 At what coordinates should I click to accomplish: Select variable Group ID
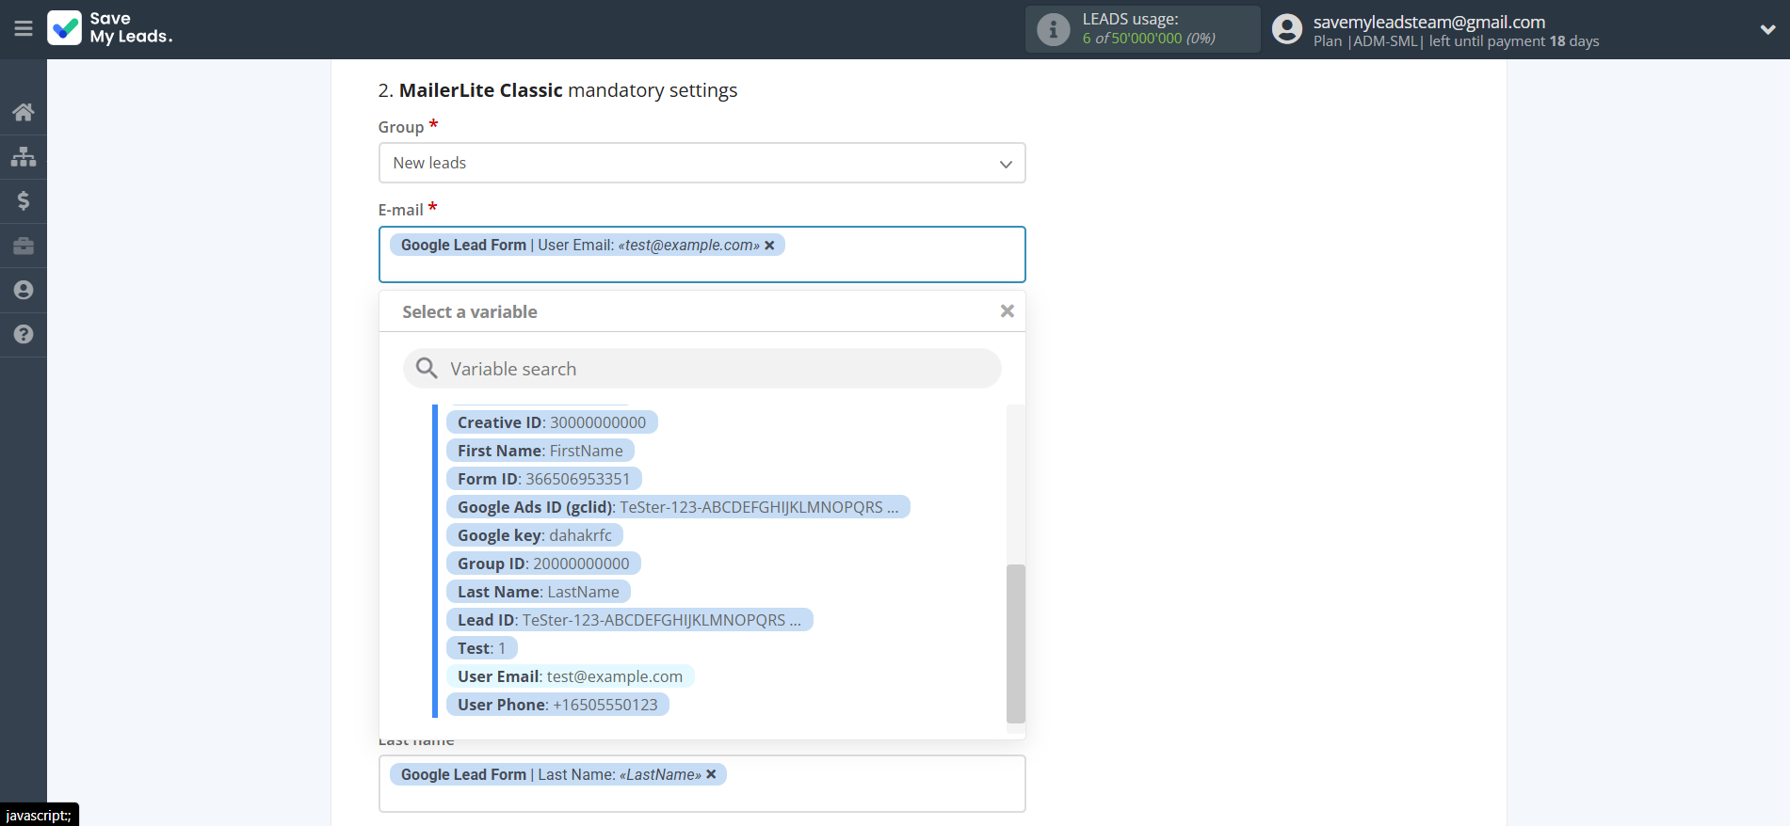(x=543, y=564)
